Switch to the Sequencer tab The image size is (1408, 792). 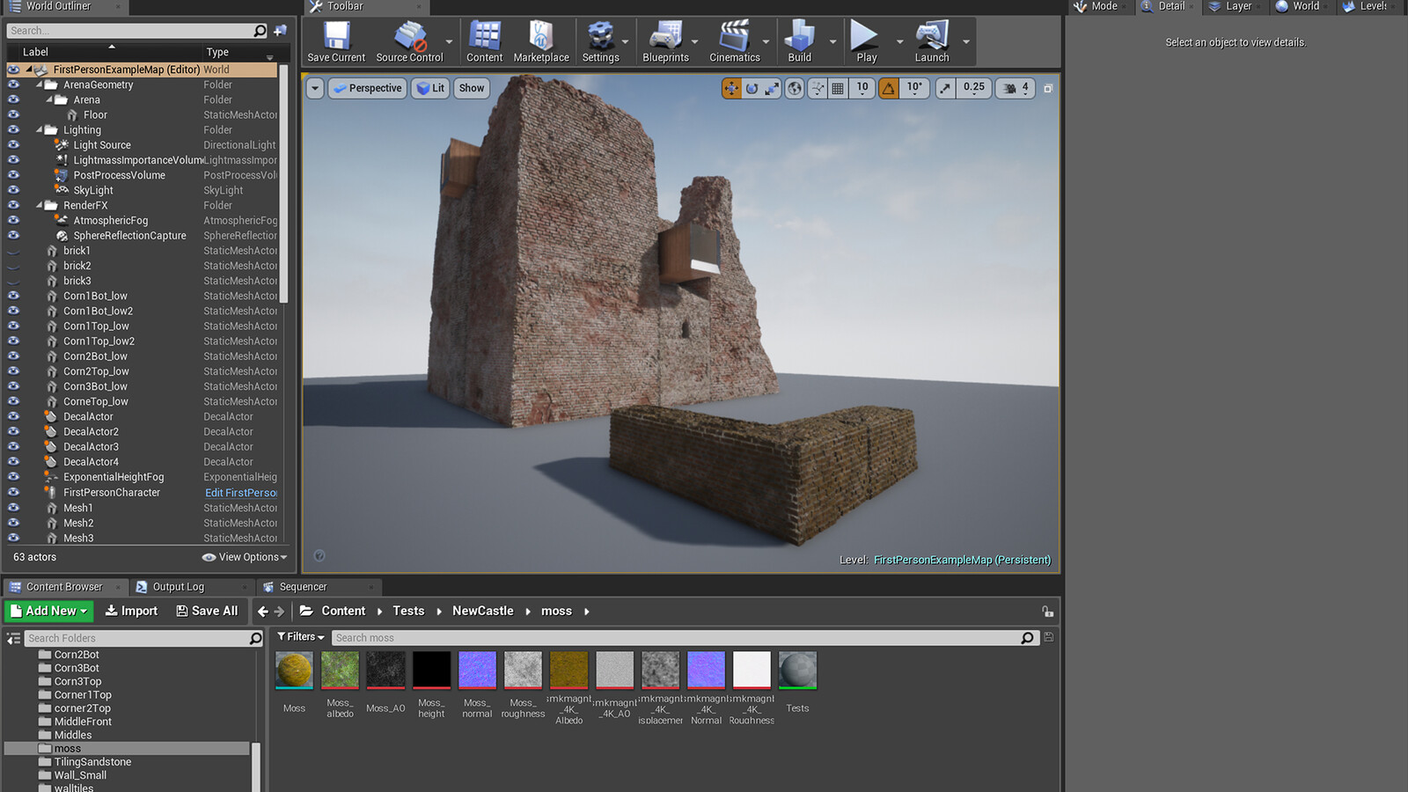pos(303,587)
